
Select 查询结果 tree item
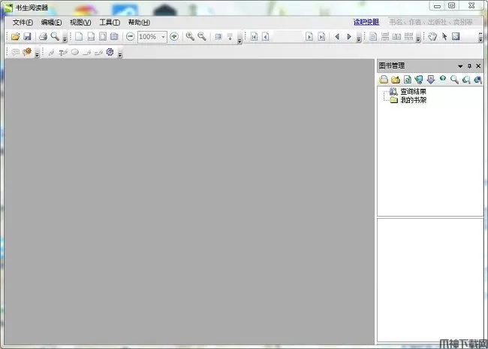(413, 91)
